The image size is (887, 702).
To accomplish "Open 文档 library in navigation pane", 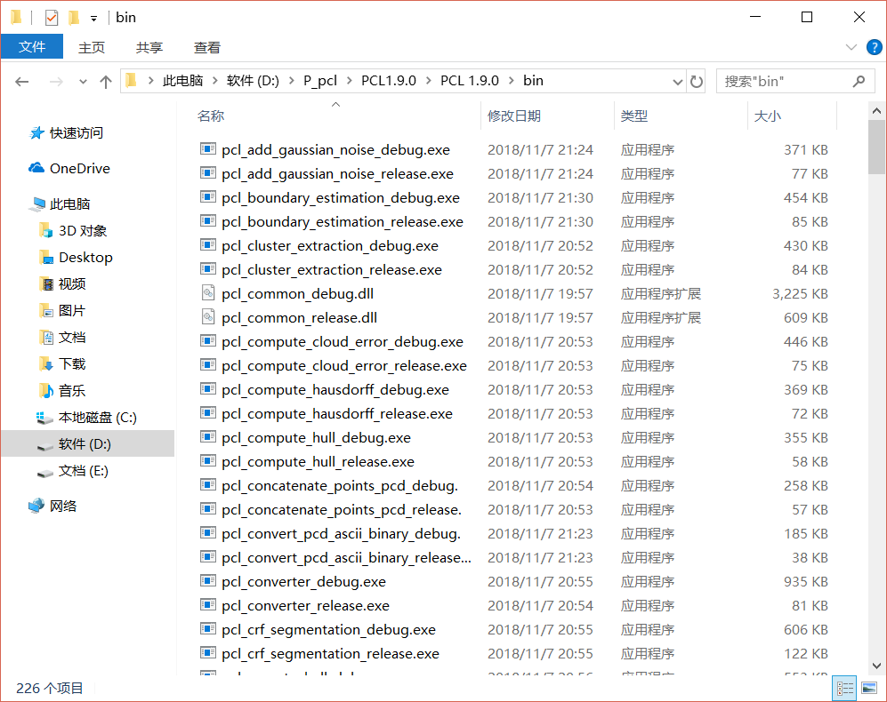I will (72, 338).
